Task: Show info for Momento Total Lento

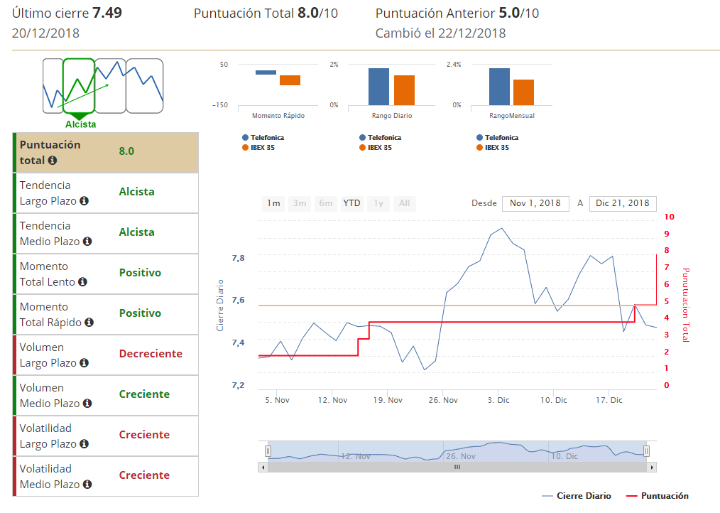Action: (x=82, y=282)
